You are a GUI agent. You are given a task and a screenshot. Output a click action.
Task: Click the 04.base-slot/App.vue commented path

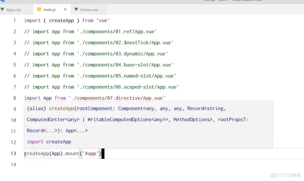tap(125, 65)
